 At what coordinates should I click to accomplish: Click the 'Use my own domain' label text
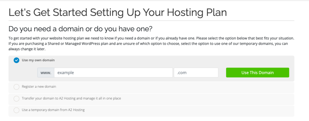[38, 60]
